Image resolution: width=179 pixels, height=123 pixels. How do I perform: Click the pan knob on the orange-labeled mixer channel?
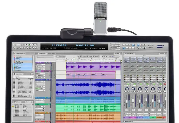click(159, 89)
